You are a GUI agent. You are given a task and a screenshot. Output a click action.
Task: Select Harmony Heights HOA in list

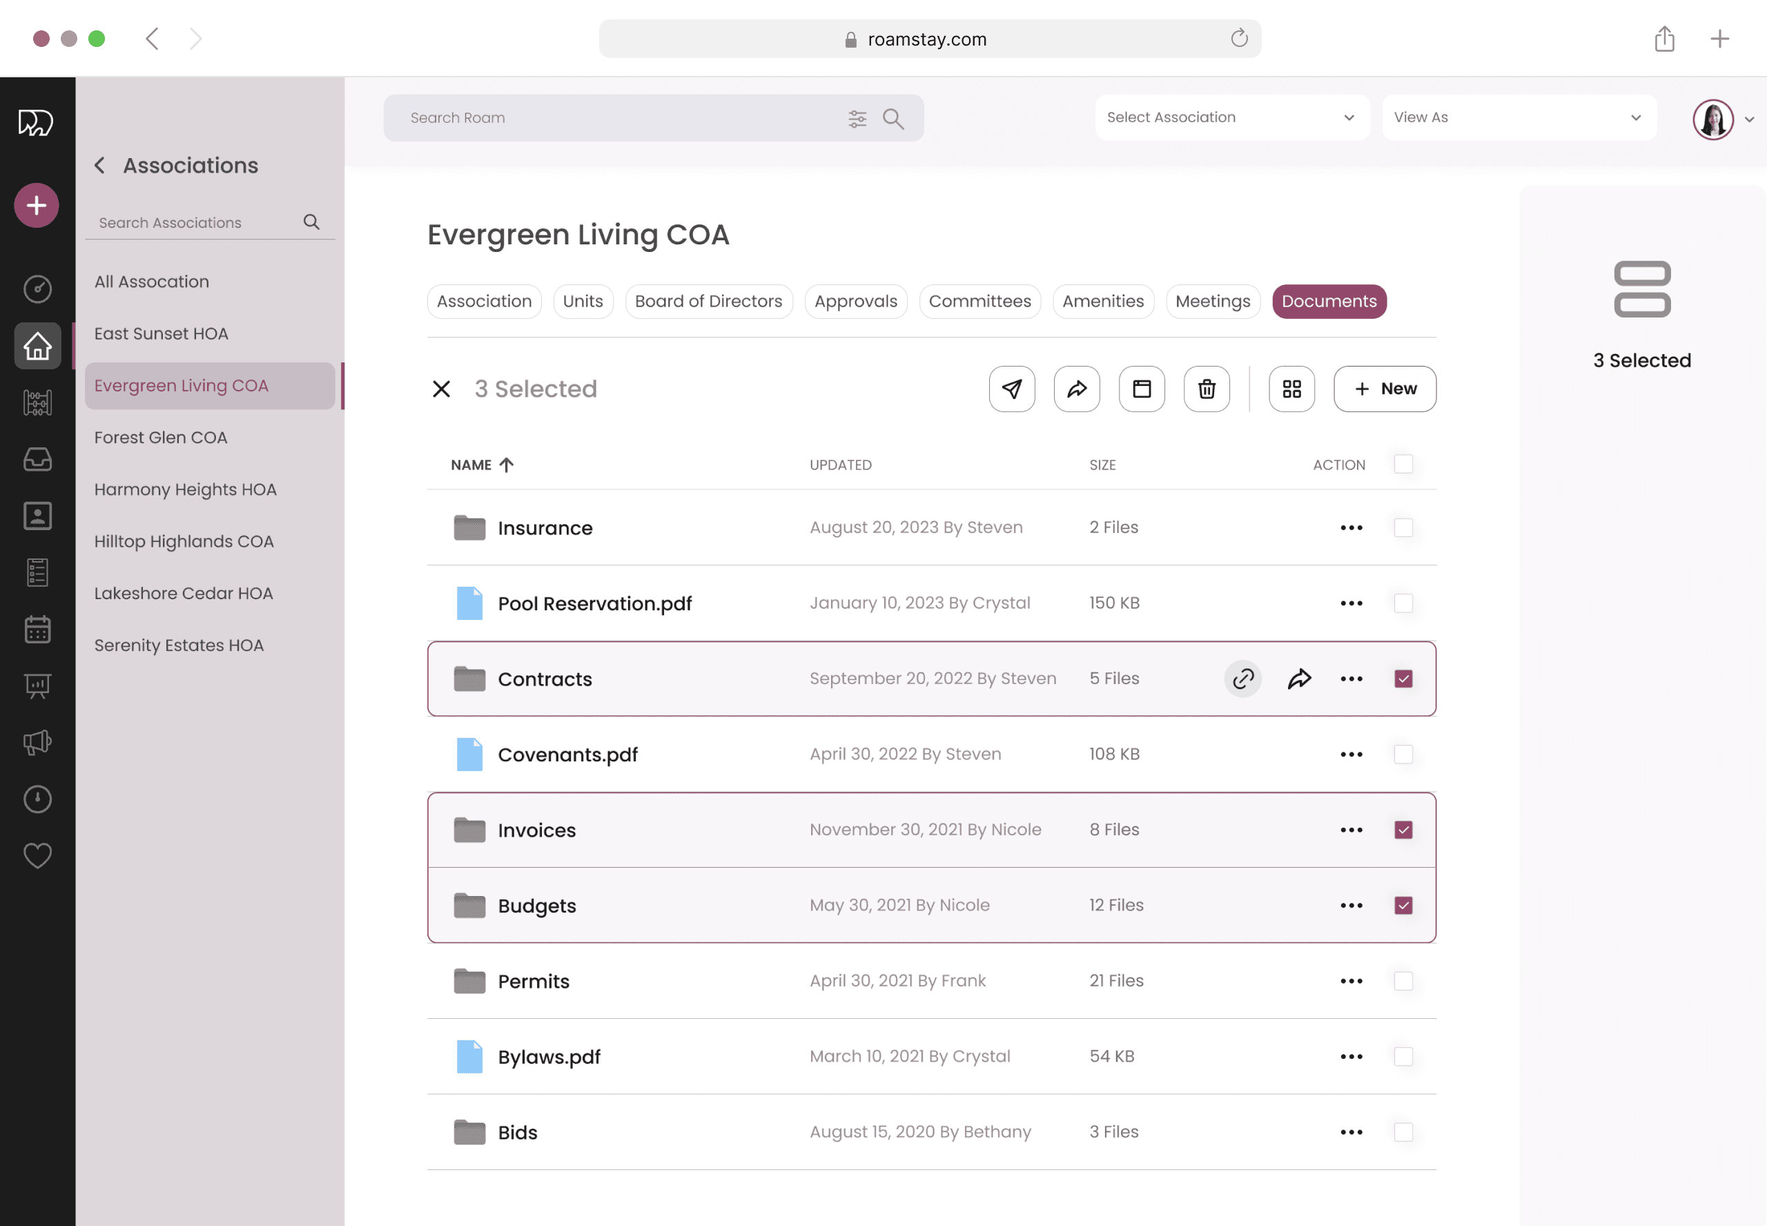[x=185, y=489]
